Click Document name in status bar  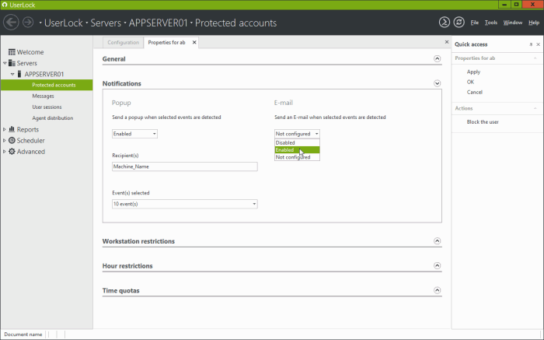point(23,335)
